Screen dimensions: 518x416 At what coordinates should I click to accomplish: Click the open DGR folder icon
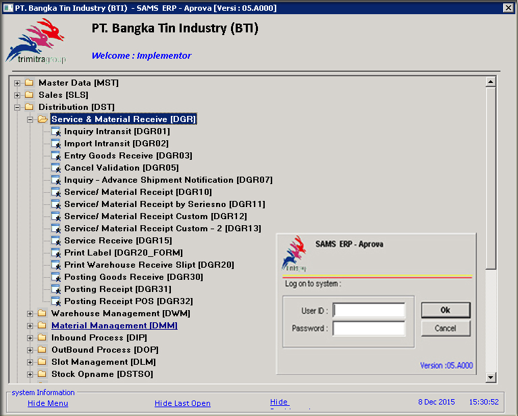click(x=43, y=119)
